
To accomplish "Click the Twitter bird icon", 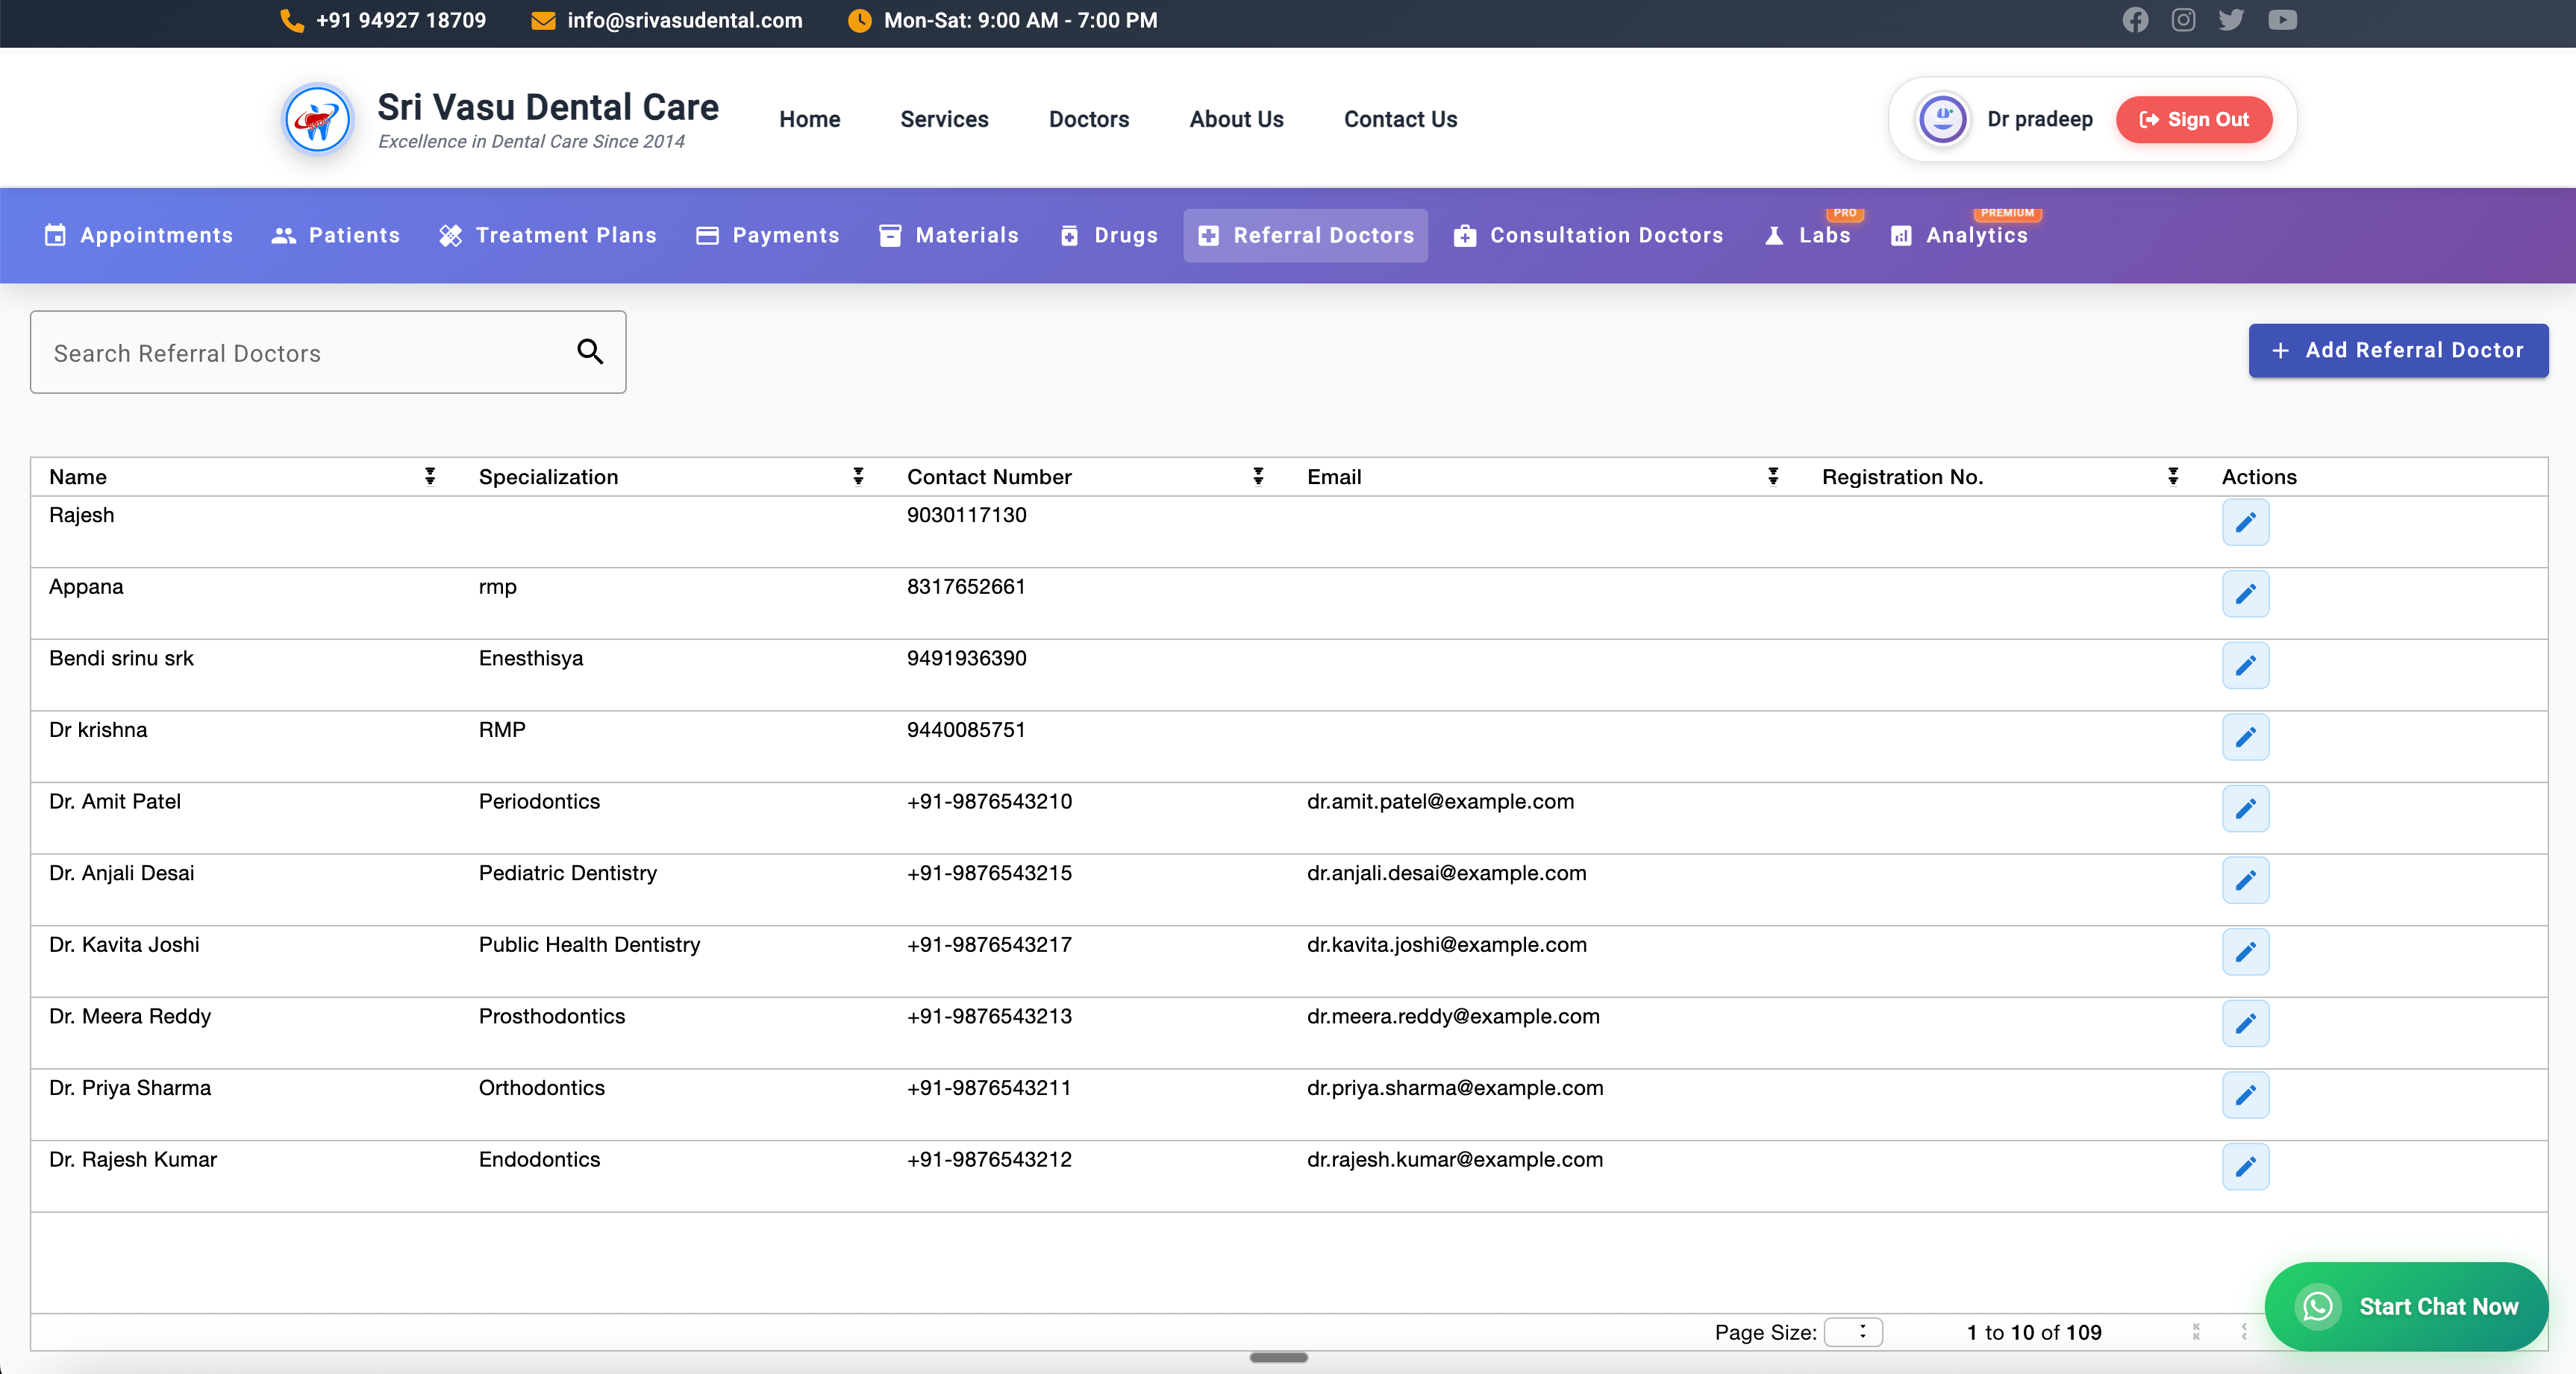I will click(2231, 20).
